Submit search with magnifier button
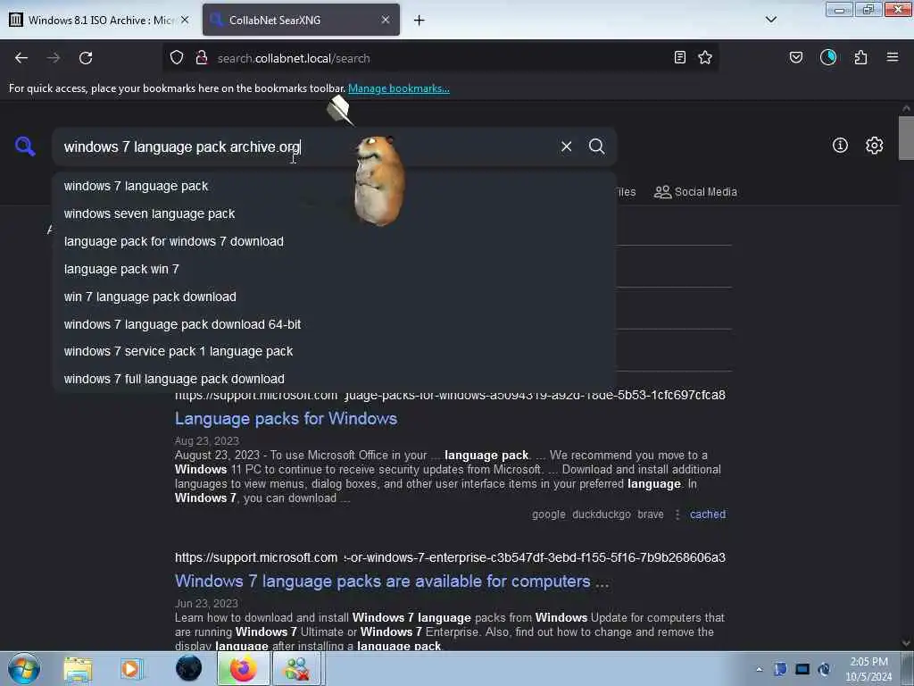 click(x=596, y=146)
